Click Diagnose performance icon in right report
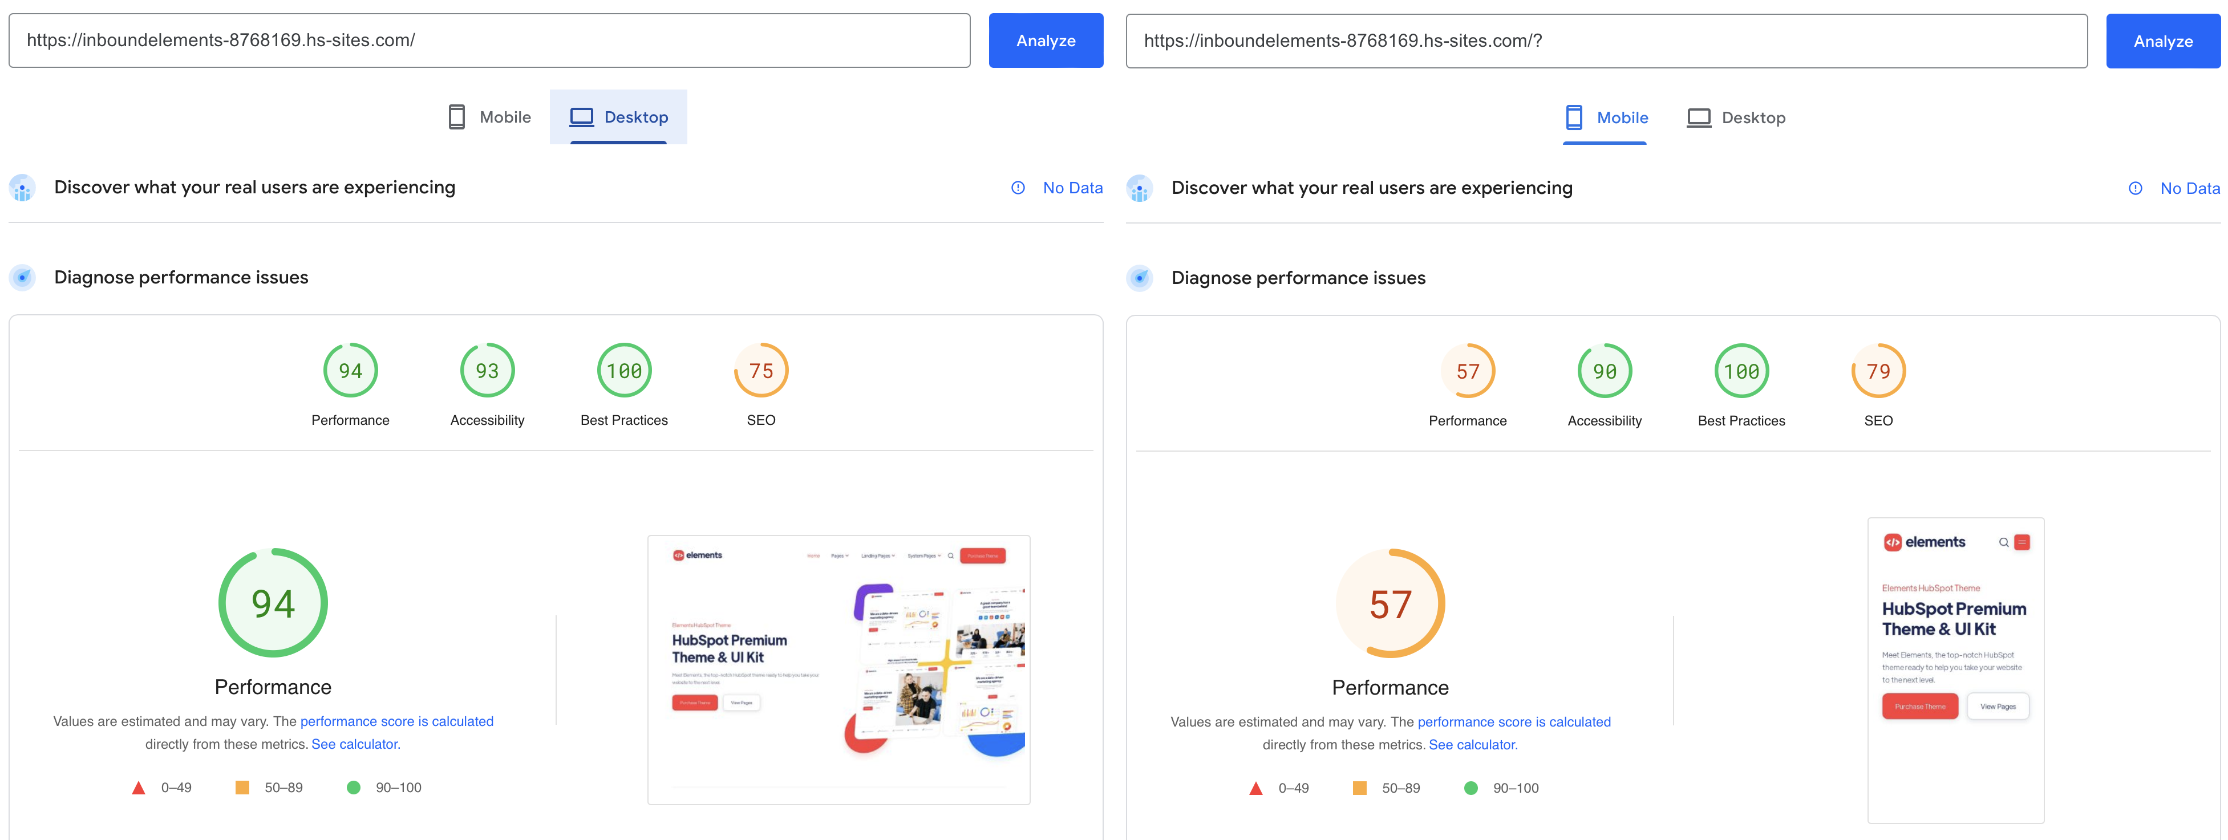Screen dimensions: 2228x840 (1140, 278)
